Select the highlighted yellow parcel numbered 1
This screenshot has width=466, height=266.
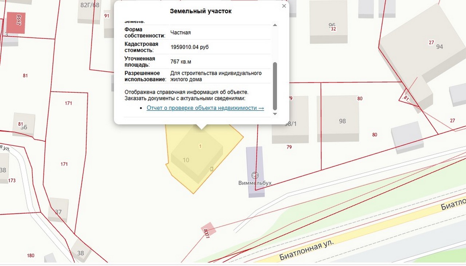pos(200,146)
